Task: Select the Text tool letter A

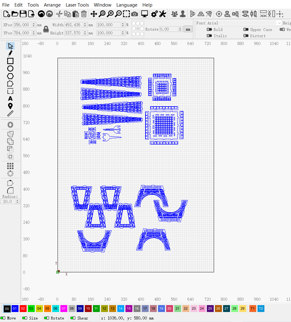Action: coord(10,98)
